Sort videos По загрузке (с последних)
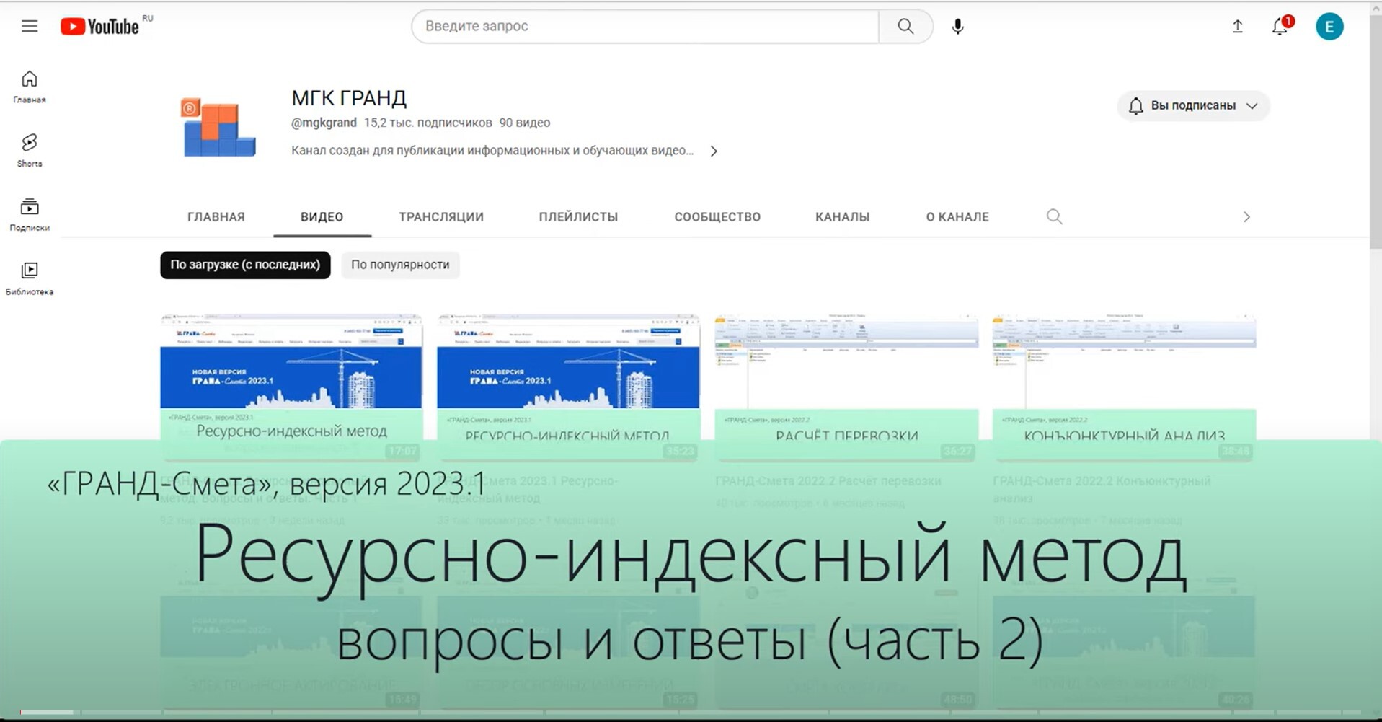 tap(245, 265)
